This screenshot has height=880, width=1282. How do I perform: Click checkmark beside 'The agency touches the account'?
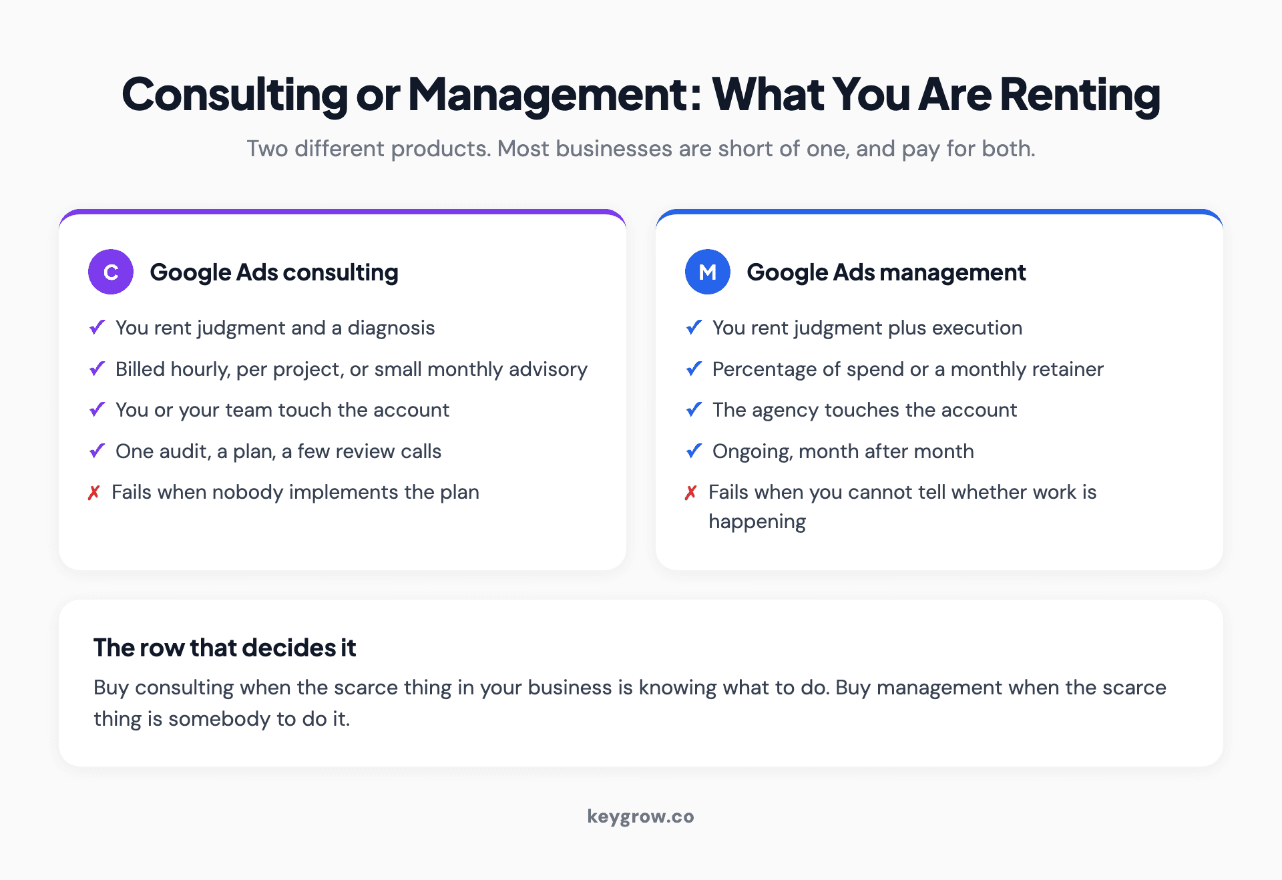pos(694,409)
